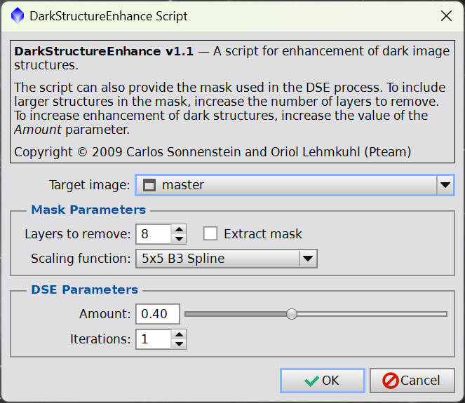Click the Amount slider track left of the handle

click(237, 314)
